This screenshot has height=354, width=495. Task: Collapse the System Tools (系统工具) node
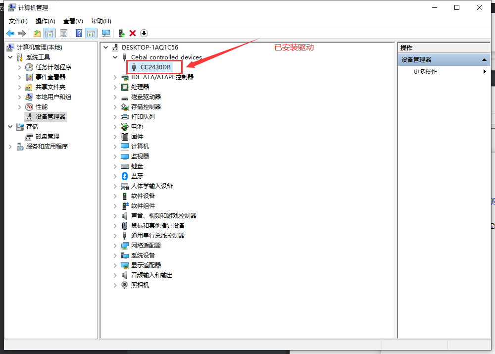(10, 57)
